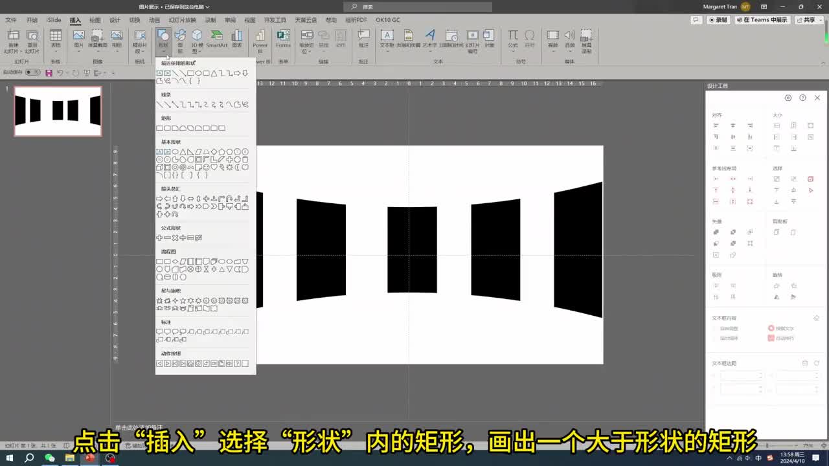This screenshot has width=829, height=466.
Task: Open the 文本框 dropdown arrow
Action: pos(387,49)
